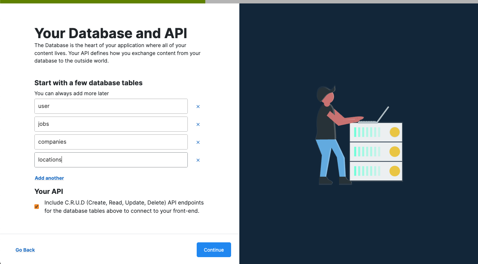Click into the jobs table input

coord(111,124)
